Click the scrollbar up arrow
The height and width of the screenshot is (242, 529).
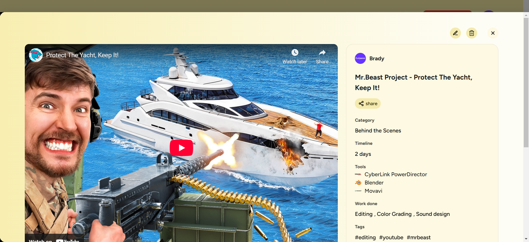coord(526,15)
